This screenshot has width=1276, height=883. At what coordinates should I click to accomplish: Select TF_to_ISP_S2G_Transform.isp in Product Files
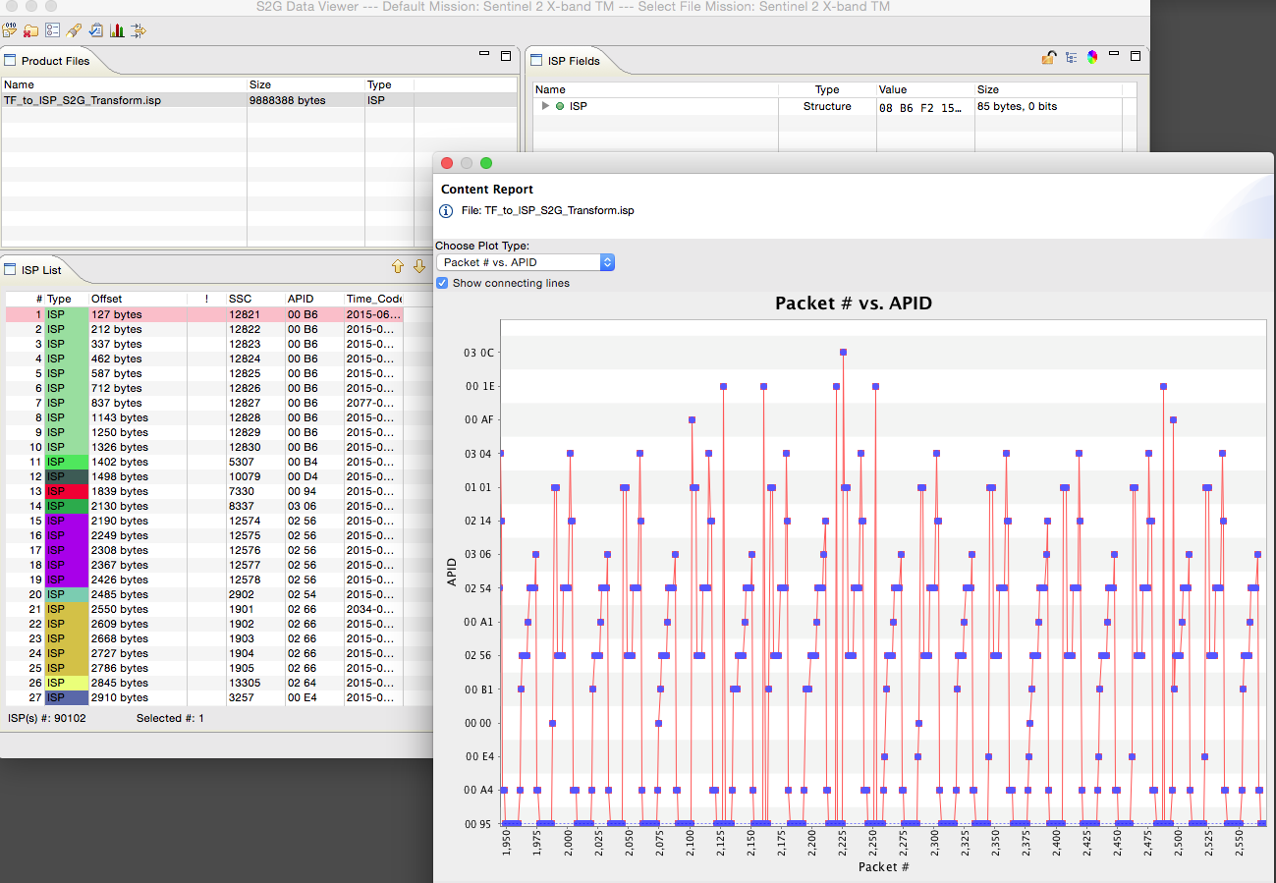click(83, 100)
